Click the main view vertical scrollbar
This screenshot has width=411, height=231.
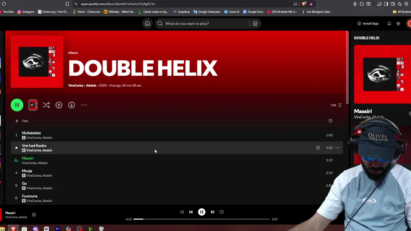tap(347, 67)
